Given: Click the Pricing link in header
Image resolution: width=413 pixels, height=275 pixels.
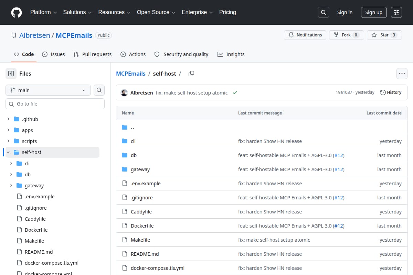Looking at the screenshot, I should click(227, 12).
